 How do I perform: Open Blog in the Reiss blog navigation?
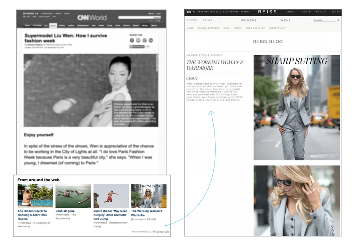pyautogui.click(x=227, y=28)
